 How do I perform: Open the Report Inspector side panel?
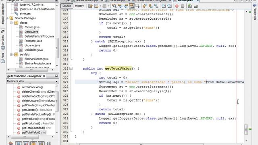[3, 14]
